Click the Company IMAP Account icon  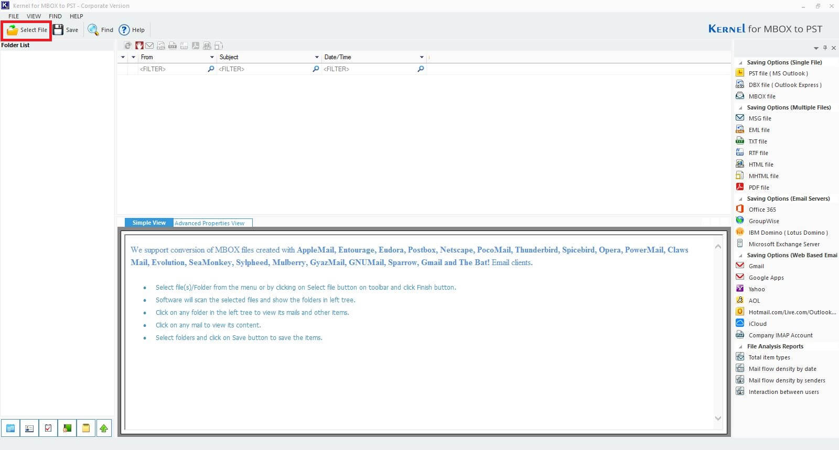[740, 335]
